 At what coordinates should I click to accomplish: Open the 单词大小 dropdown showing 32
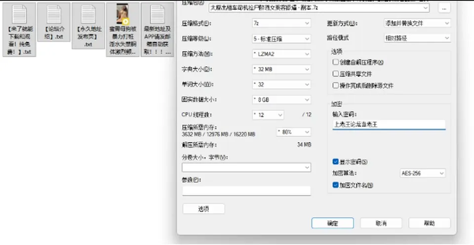281,84
